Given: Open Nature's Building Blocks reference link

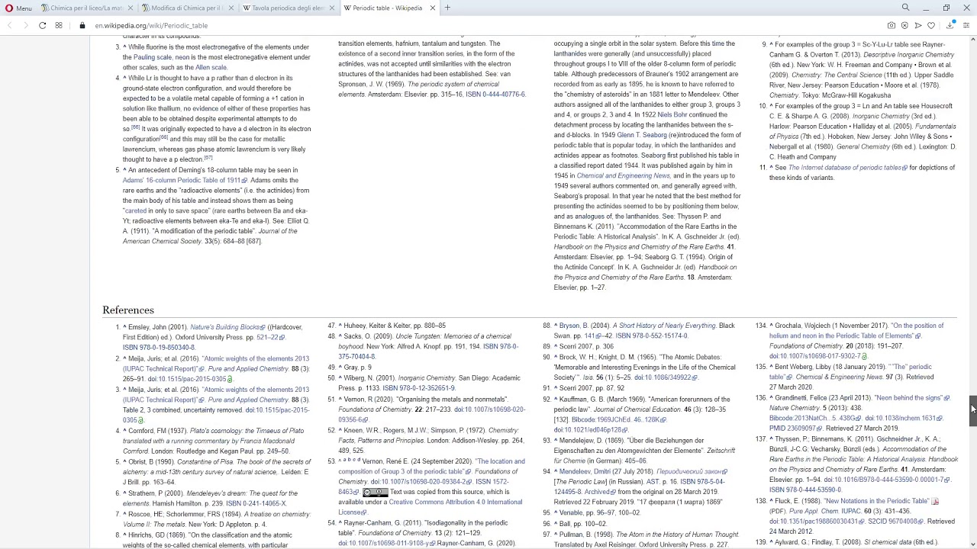Looking at the screenshot, I should coord(227,327).
